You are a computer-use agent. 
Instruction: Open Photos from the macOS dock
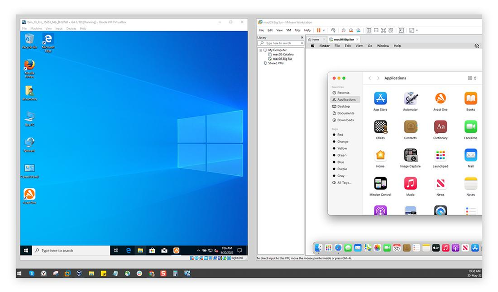[x=377, y=248]
